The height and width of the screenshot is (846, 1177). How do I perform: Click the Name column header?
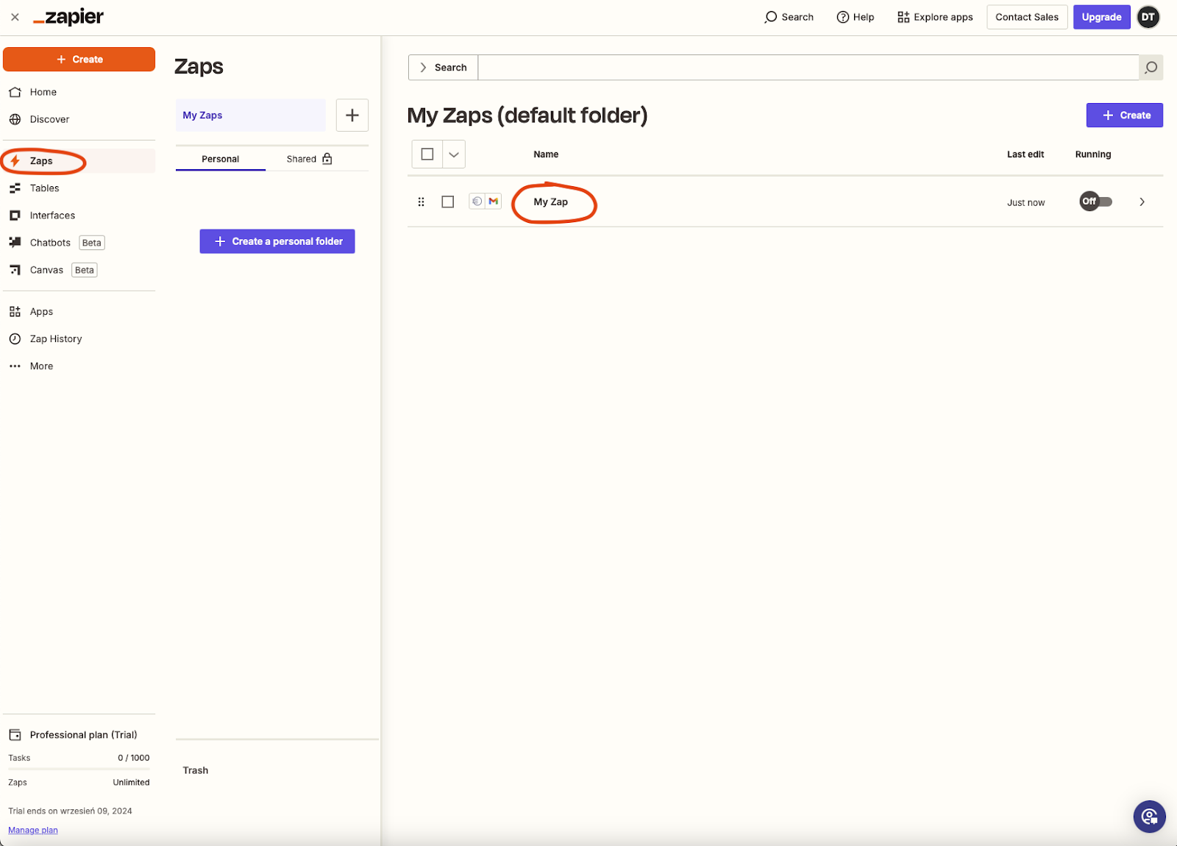(x=546, y=154)
